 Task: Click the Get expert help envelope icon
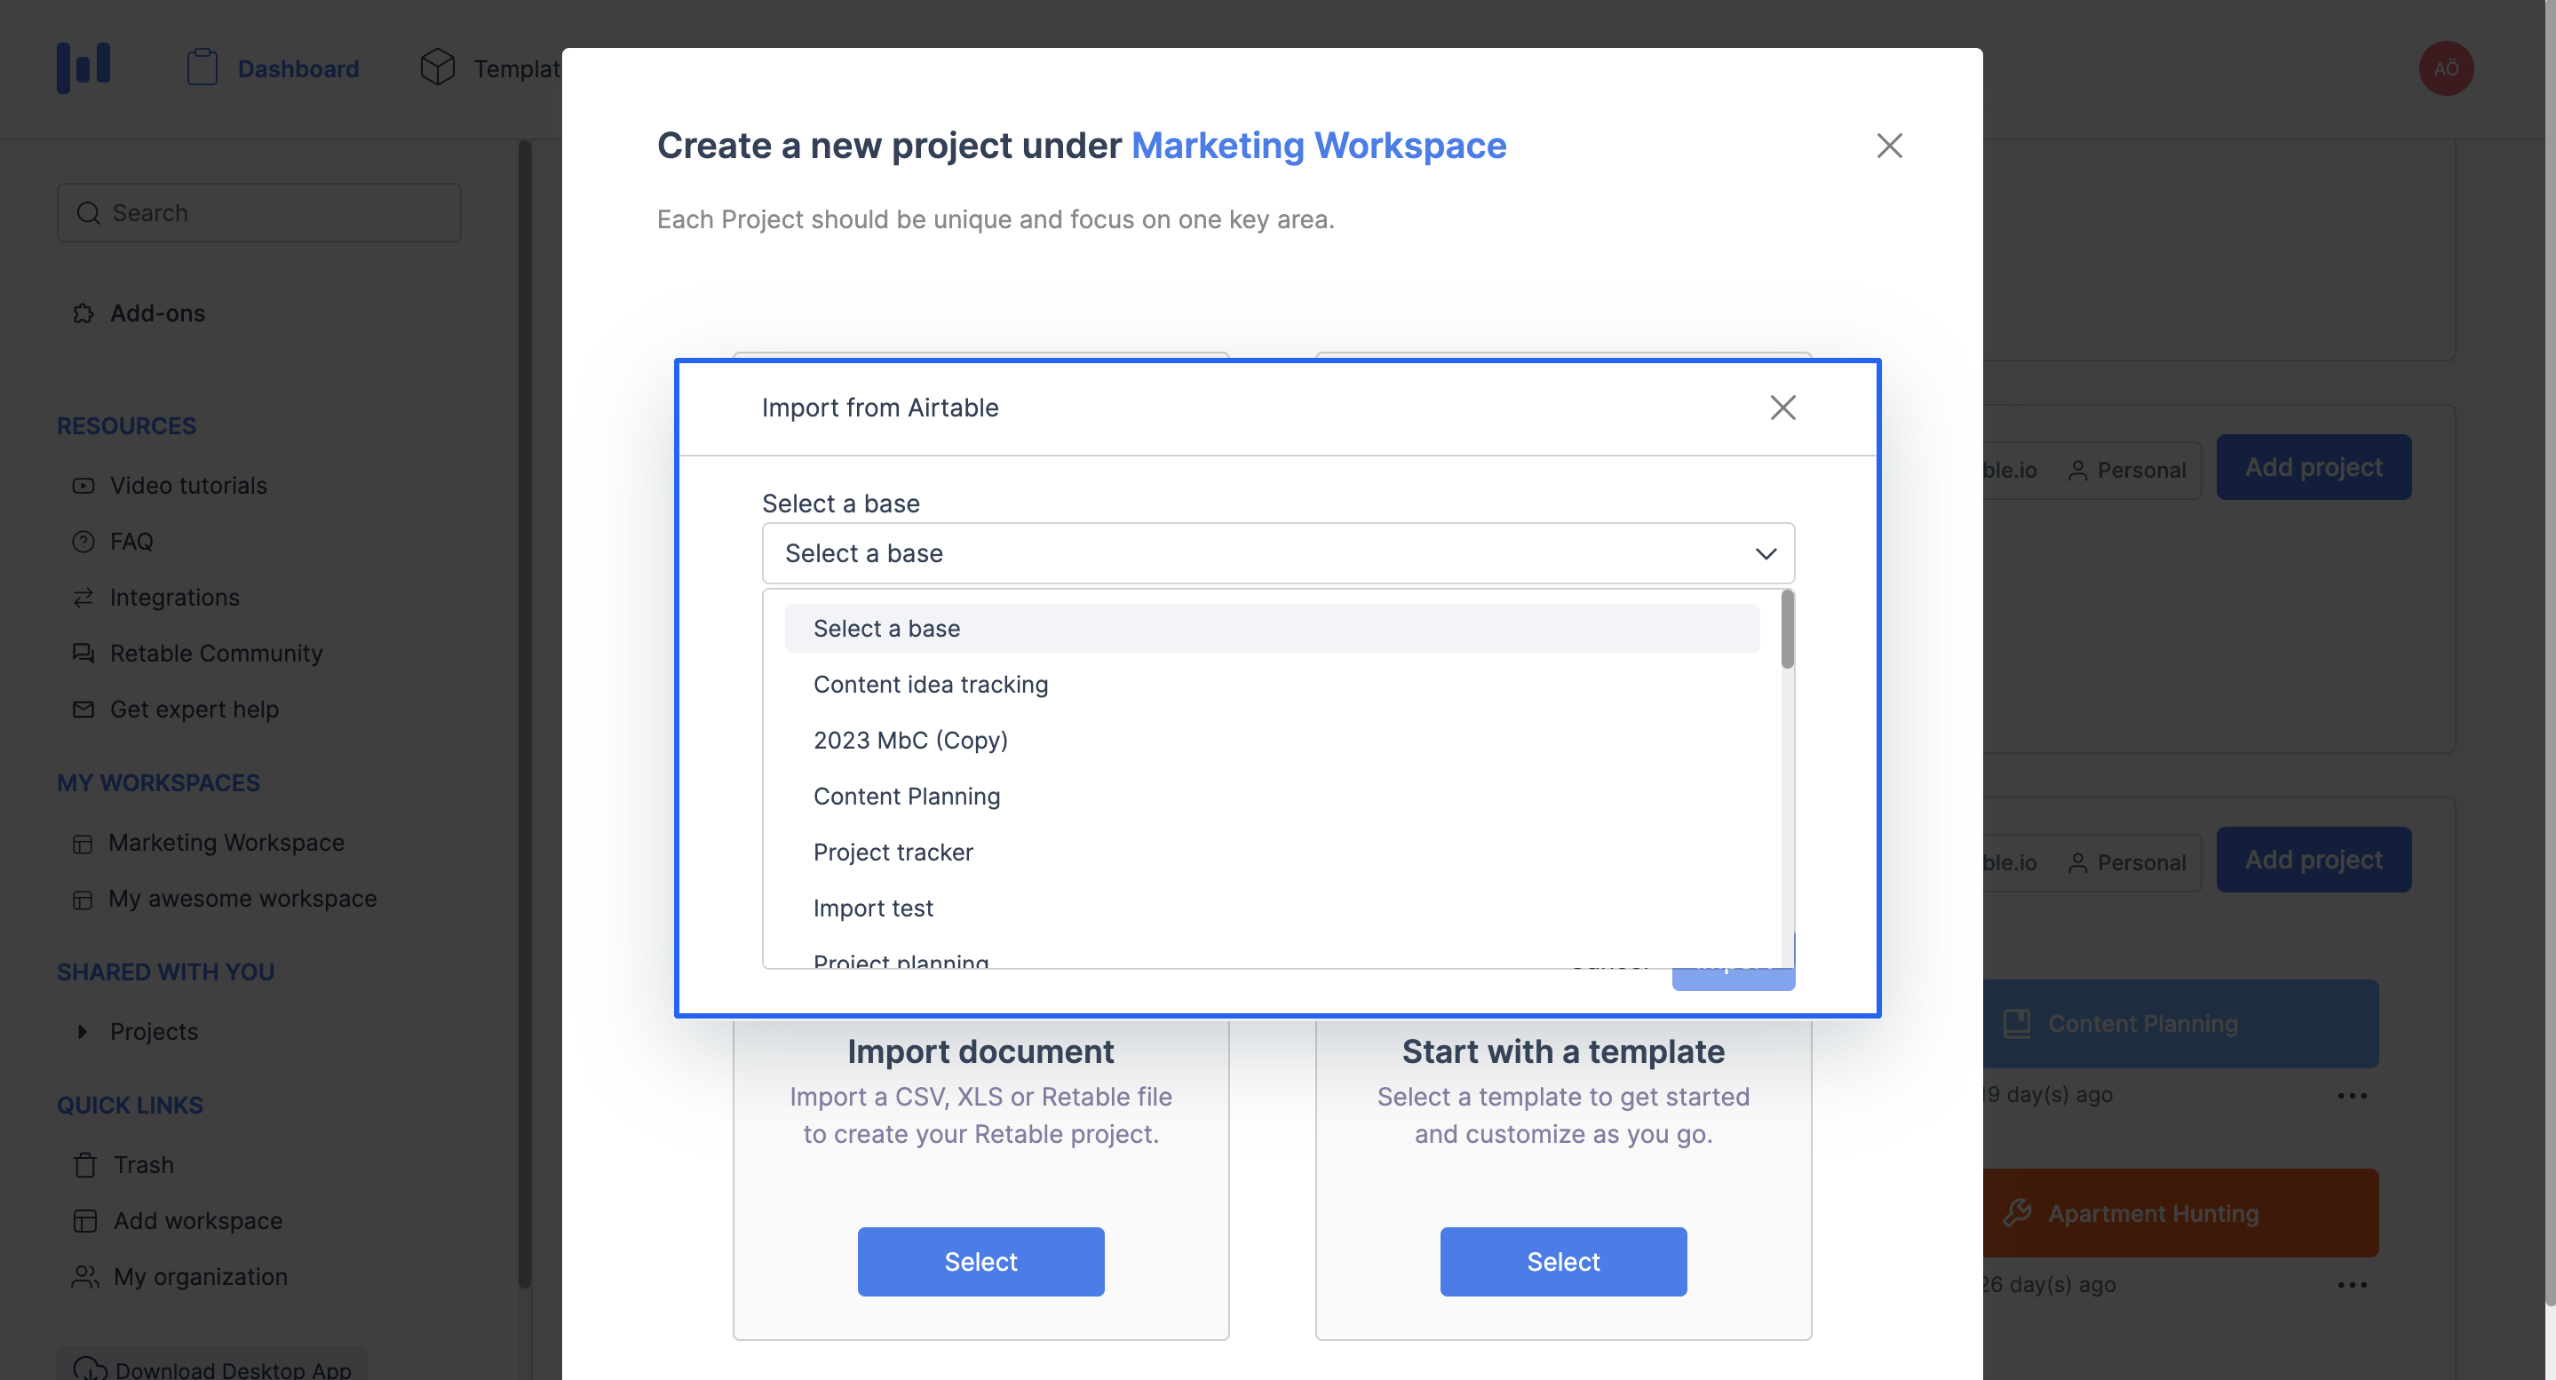[x=83, y=709]
